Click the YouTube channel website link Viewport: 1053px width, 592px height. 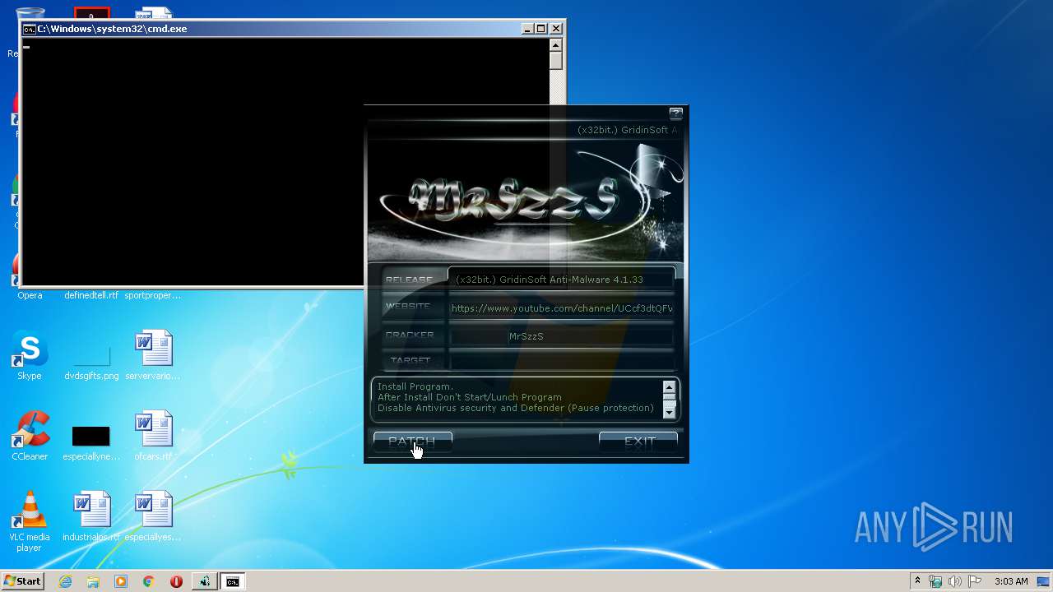pyautogui.click(x=562, y=308)
